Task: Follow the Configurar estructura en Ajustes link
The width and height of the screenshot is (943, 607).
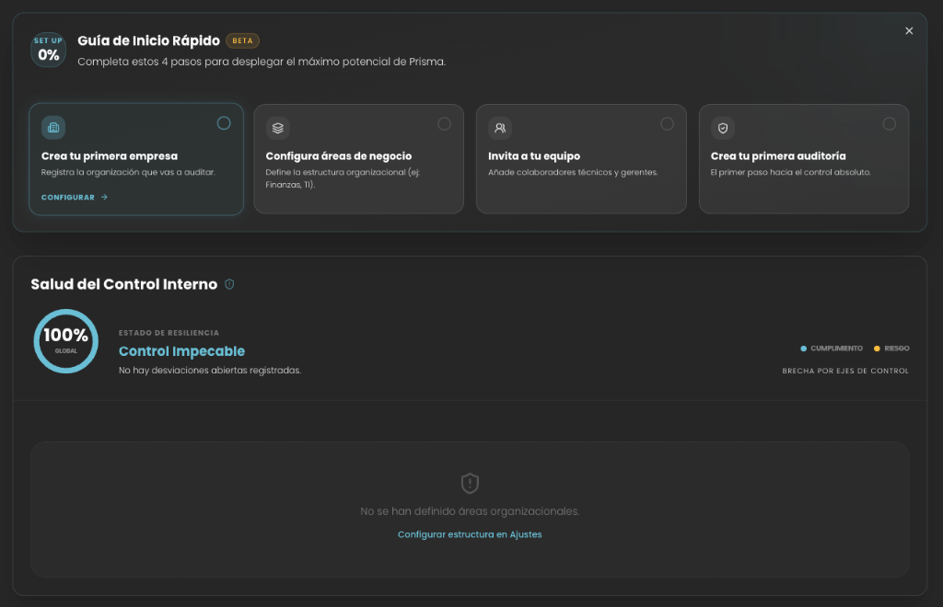Action: (x=470, y=534)
